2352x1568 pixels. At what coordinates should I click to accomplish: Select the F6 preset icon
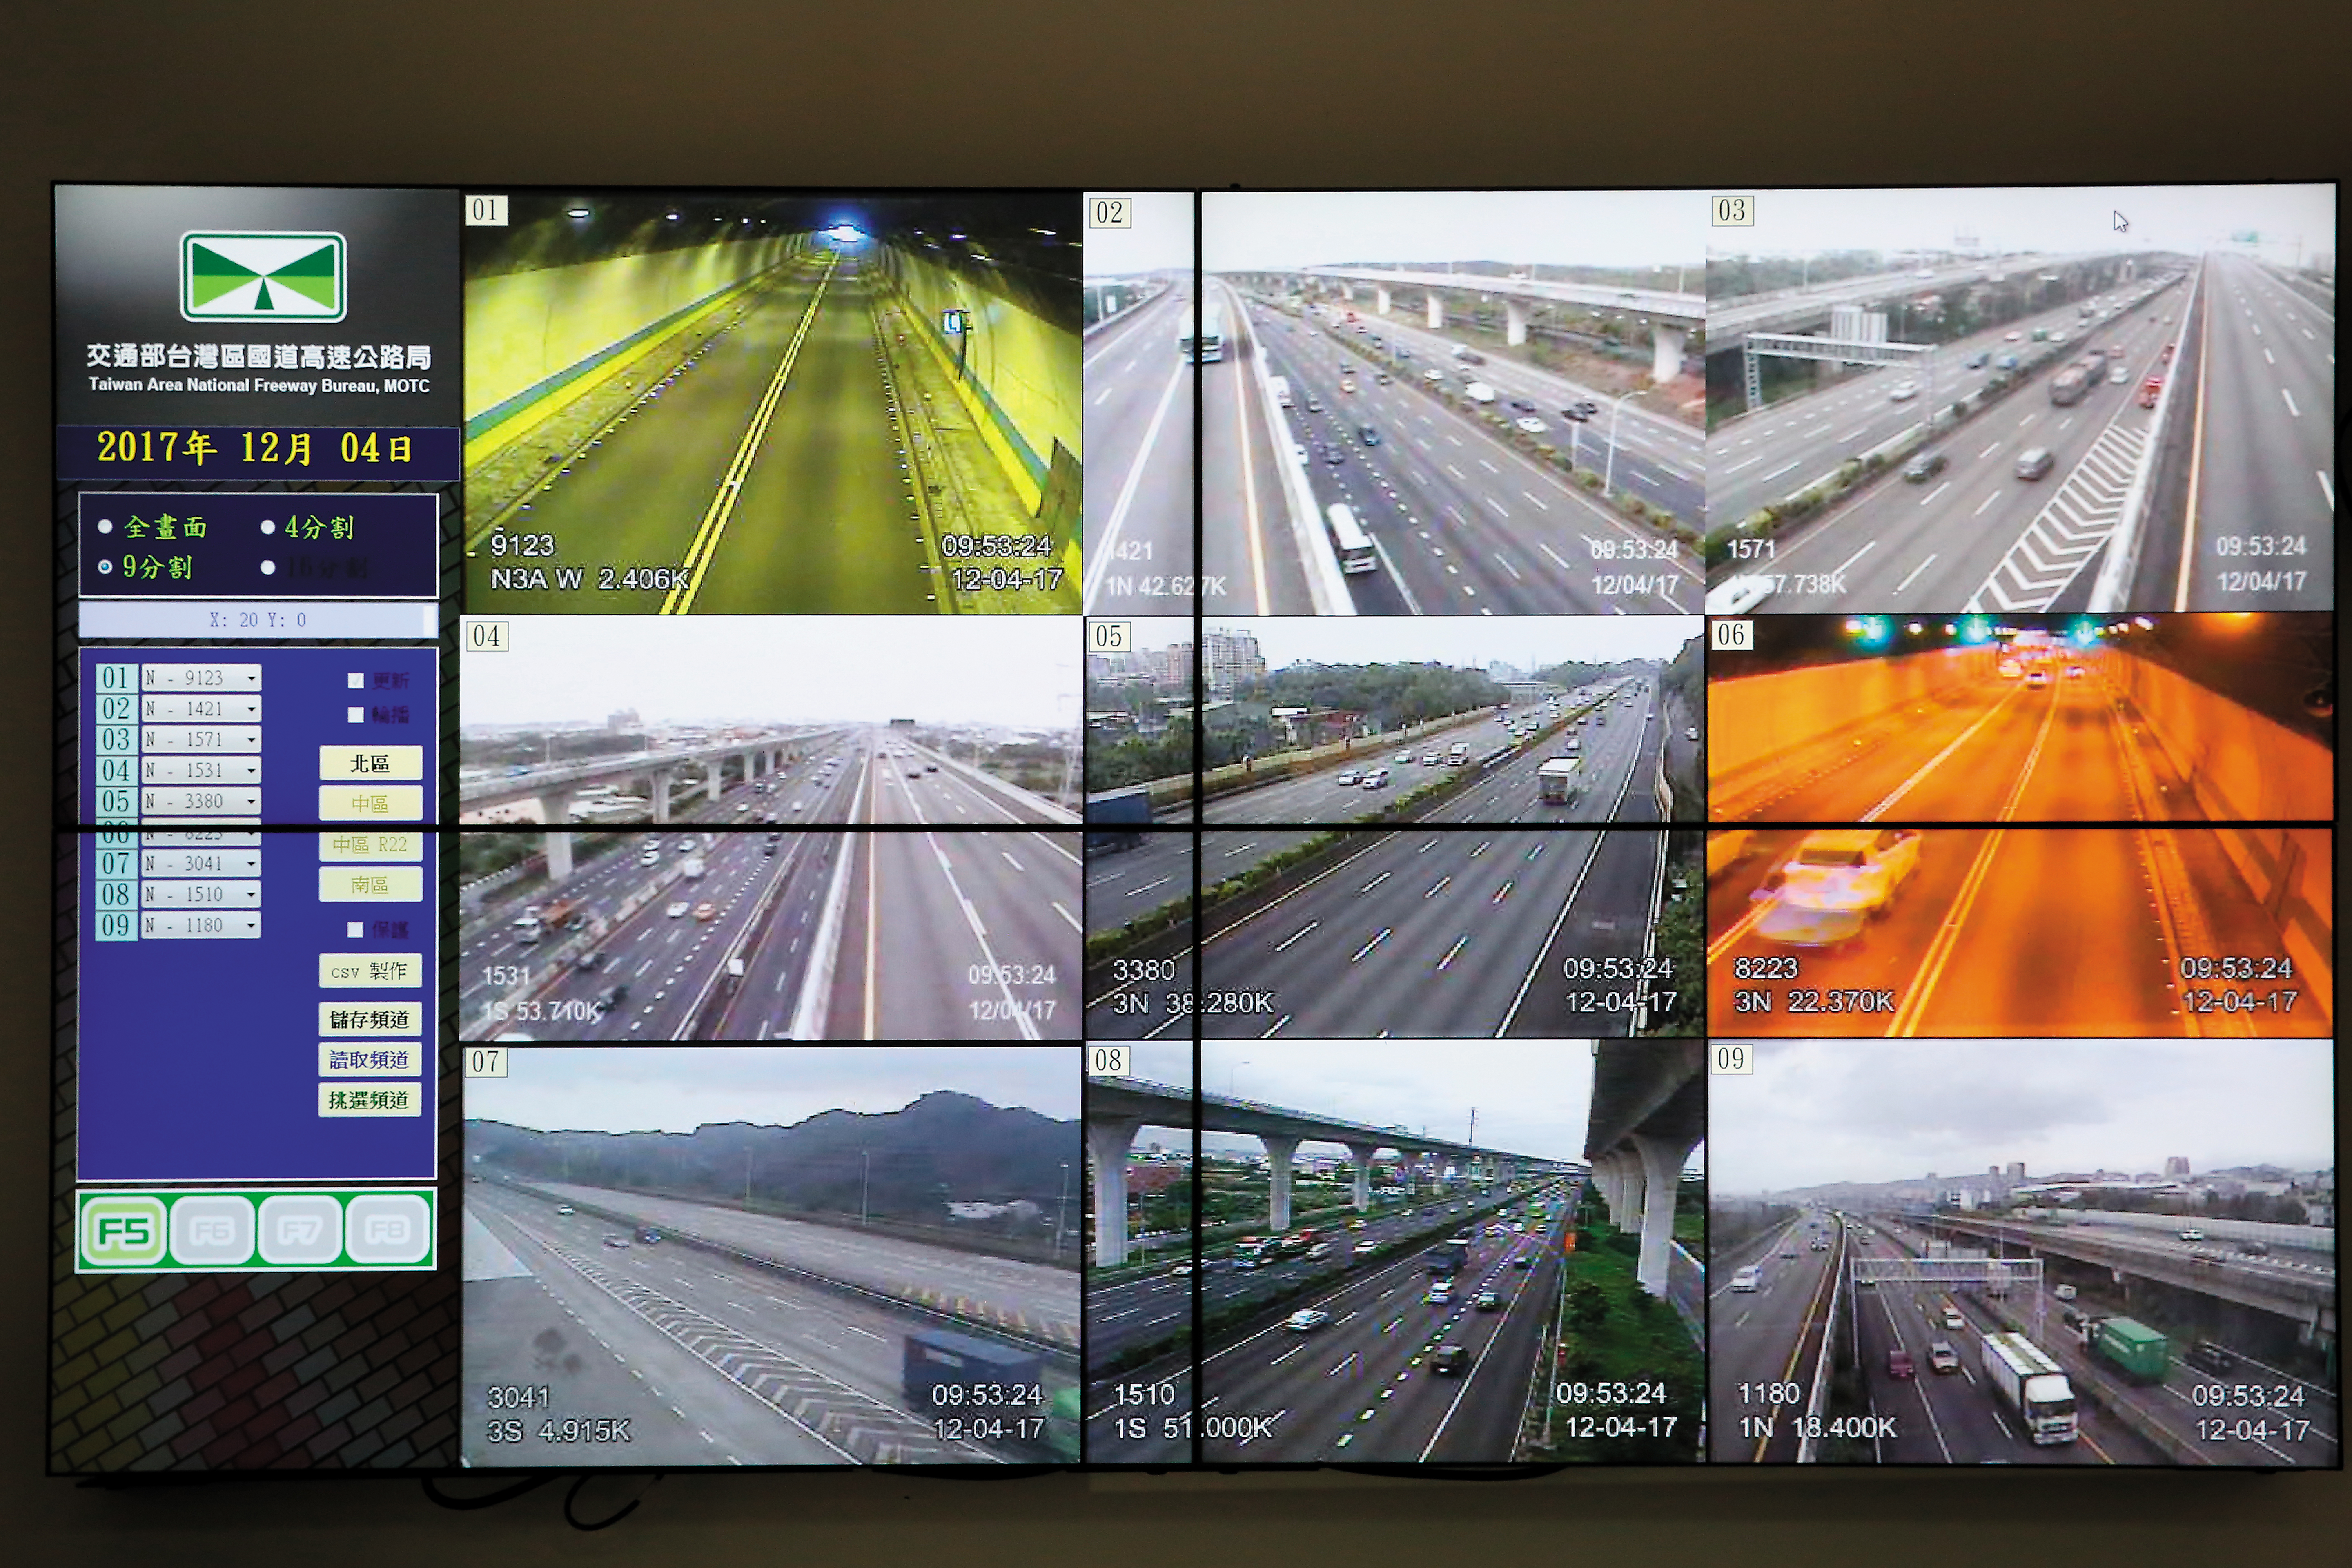pyautogui.click(x=211, y=1230)
